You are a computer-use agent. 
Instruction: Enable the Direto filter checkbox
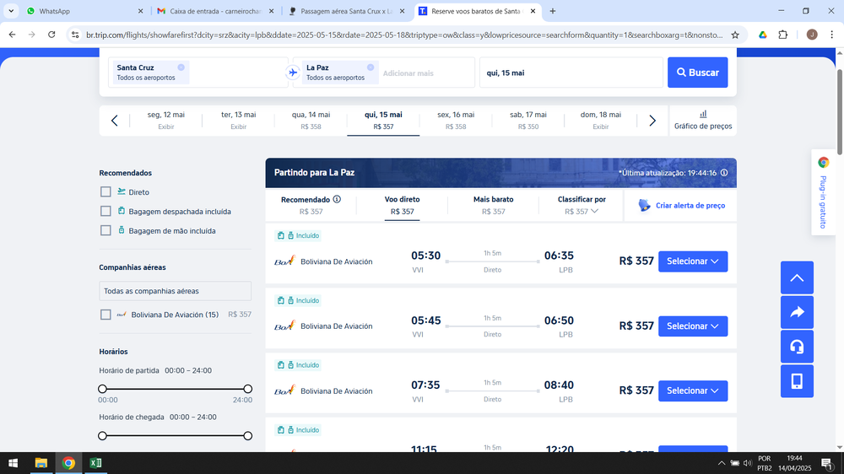pos(105,192)
